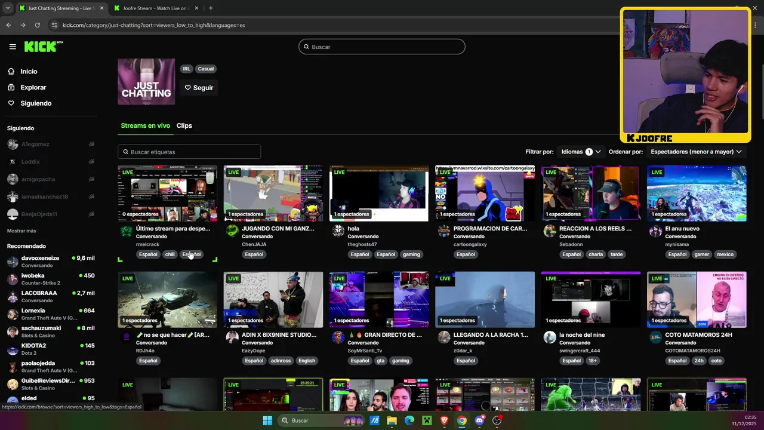Image resolution: width=764 pixels, height=430 pixels.
Task: Open a new browser tab with plus
Action: pyautogui.click(x=211, y=8)
